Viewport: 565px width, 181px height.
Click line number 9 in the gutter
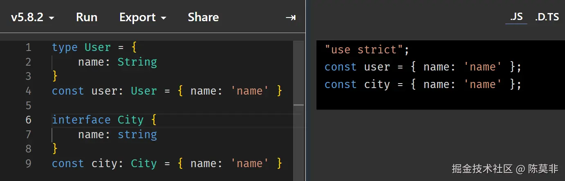click(x=28, y=163)
